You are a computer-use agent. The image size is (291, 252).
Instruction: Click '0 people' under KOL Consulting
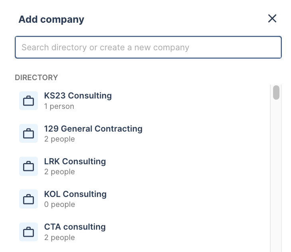click(x=59, y=204)
